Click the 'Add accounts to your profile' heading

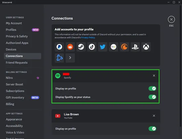[x=74, y=29]
